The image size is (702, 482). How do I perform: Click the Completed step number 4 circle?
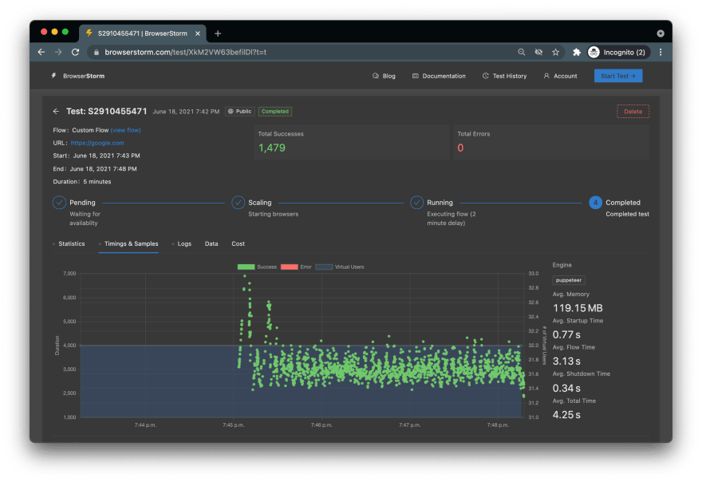point(595,203)
